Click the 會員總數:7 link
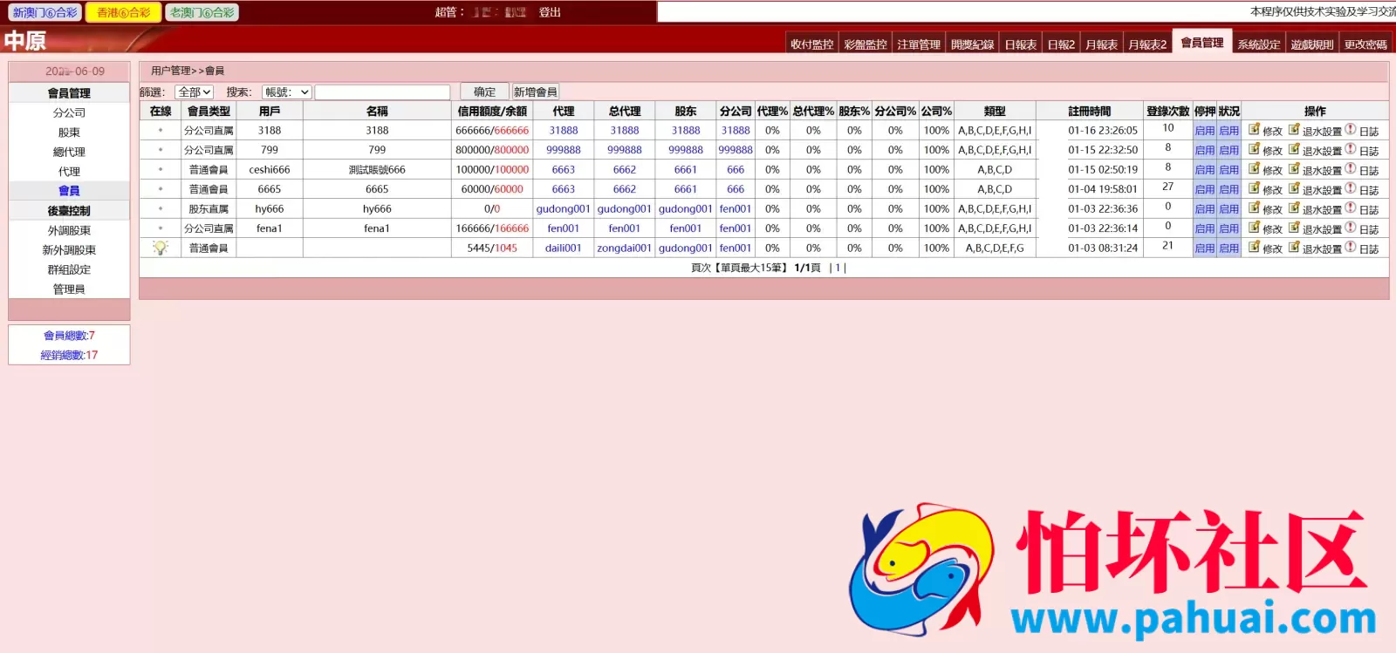Viewport: 1396px width, 653px height. (69, 336)
